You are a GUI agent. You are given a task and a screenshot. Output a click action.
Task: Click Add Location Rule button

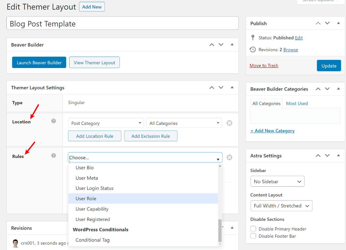pos(95,136)
